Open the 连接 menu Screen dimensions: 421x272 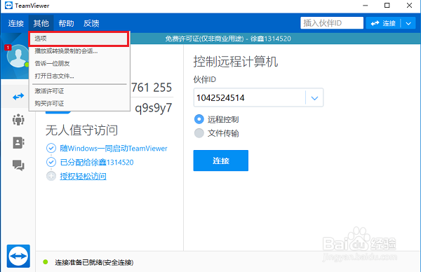pos(16,23)
